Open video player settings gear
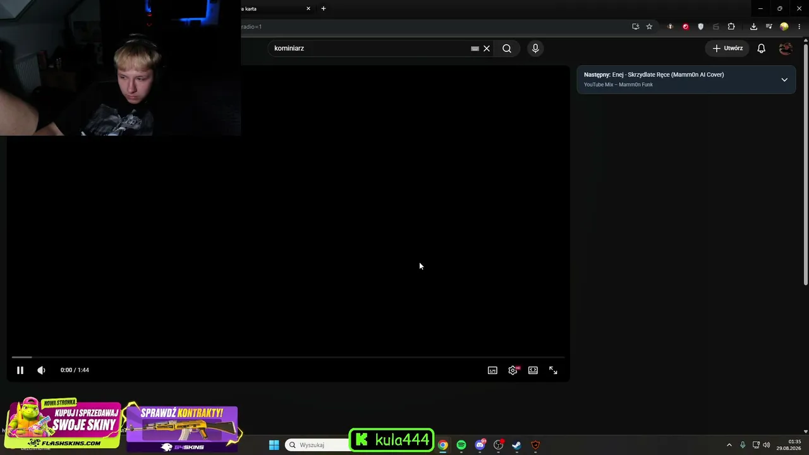809x455 pixels. [513, 370]
